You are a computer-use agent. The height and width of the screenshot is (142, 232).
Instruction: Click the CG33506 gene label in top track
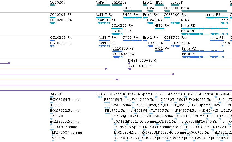pyautogui.click(x=171, y=8)
